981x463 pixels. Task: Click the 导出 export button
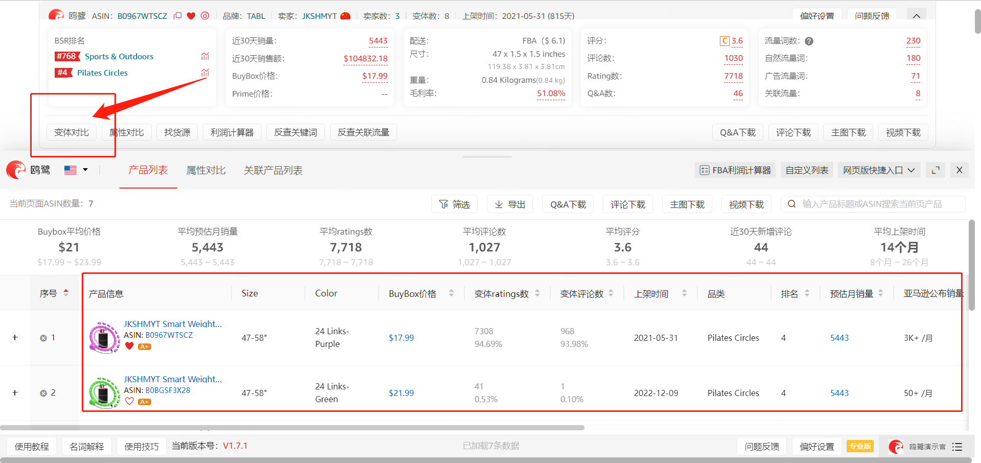(510, 204)
